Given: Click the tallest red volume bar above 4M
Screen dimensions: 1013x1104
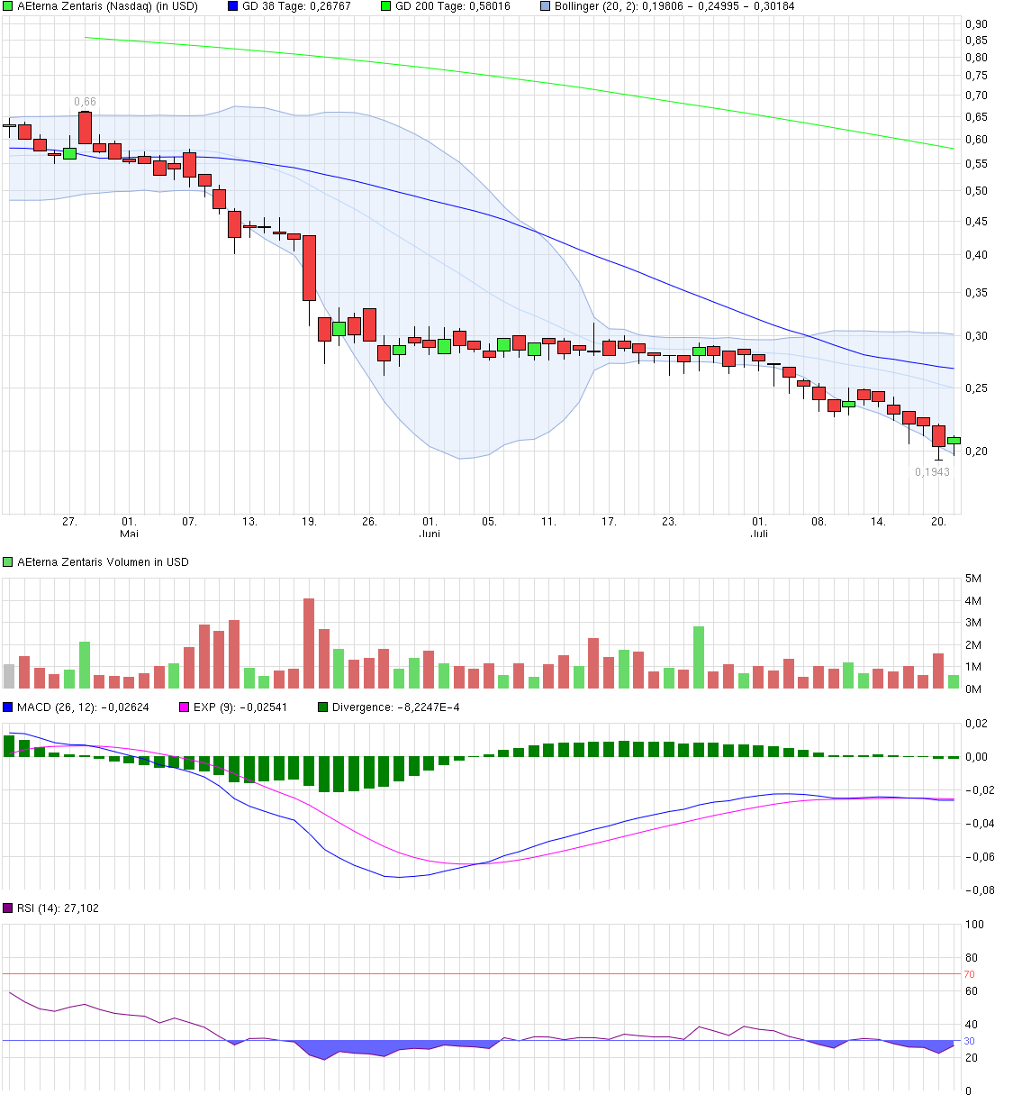Looking at the screenshot, I should [x=309, y=643].
